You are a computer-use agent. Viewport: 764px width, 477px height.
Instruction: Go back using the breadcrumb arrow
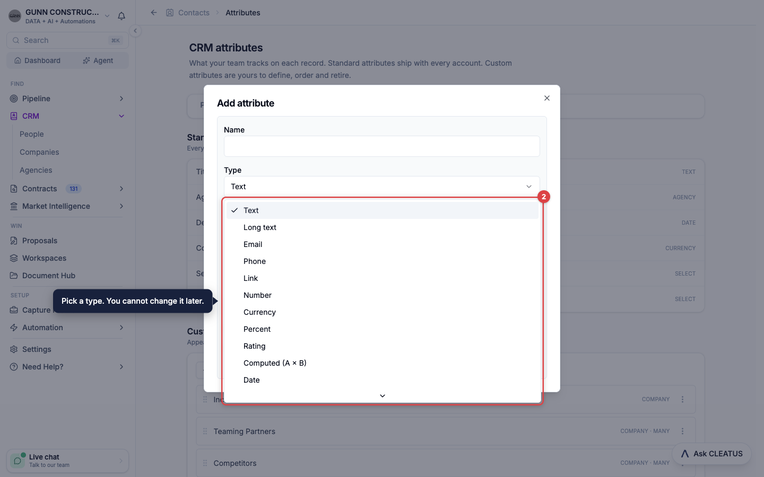(154, 13)
